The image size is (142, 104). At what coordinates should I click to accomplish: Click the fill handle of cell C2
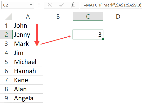103,39
